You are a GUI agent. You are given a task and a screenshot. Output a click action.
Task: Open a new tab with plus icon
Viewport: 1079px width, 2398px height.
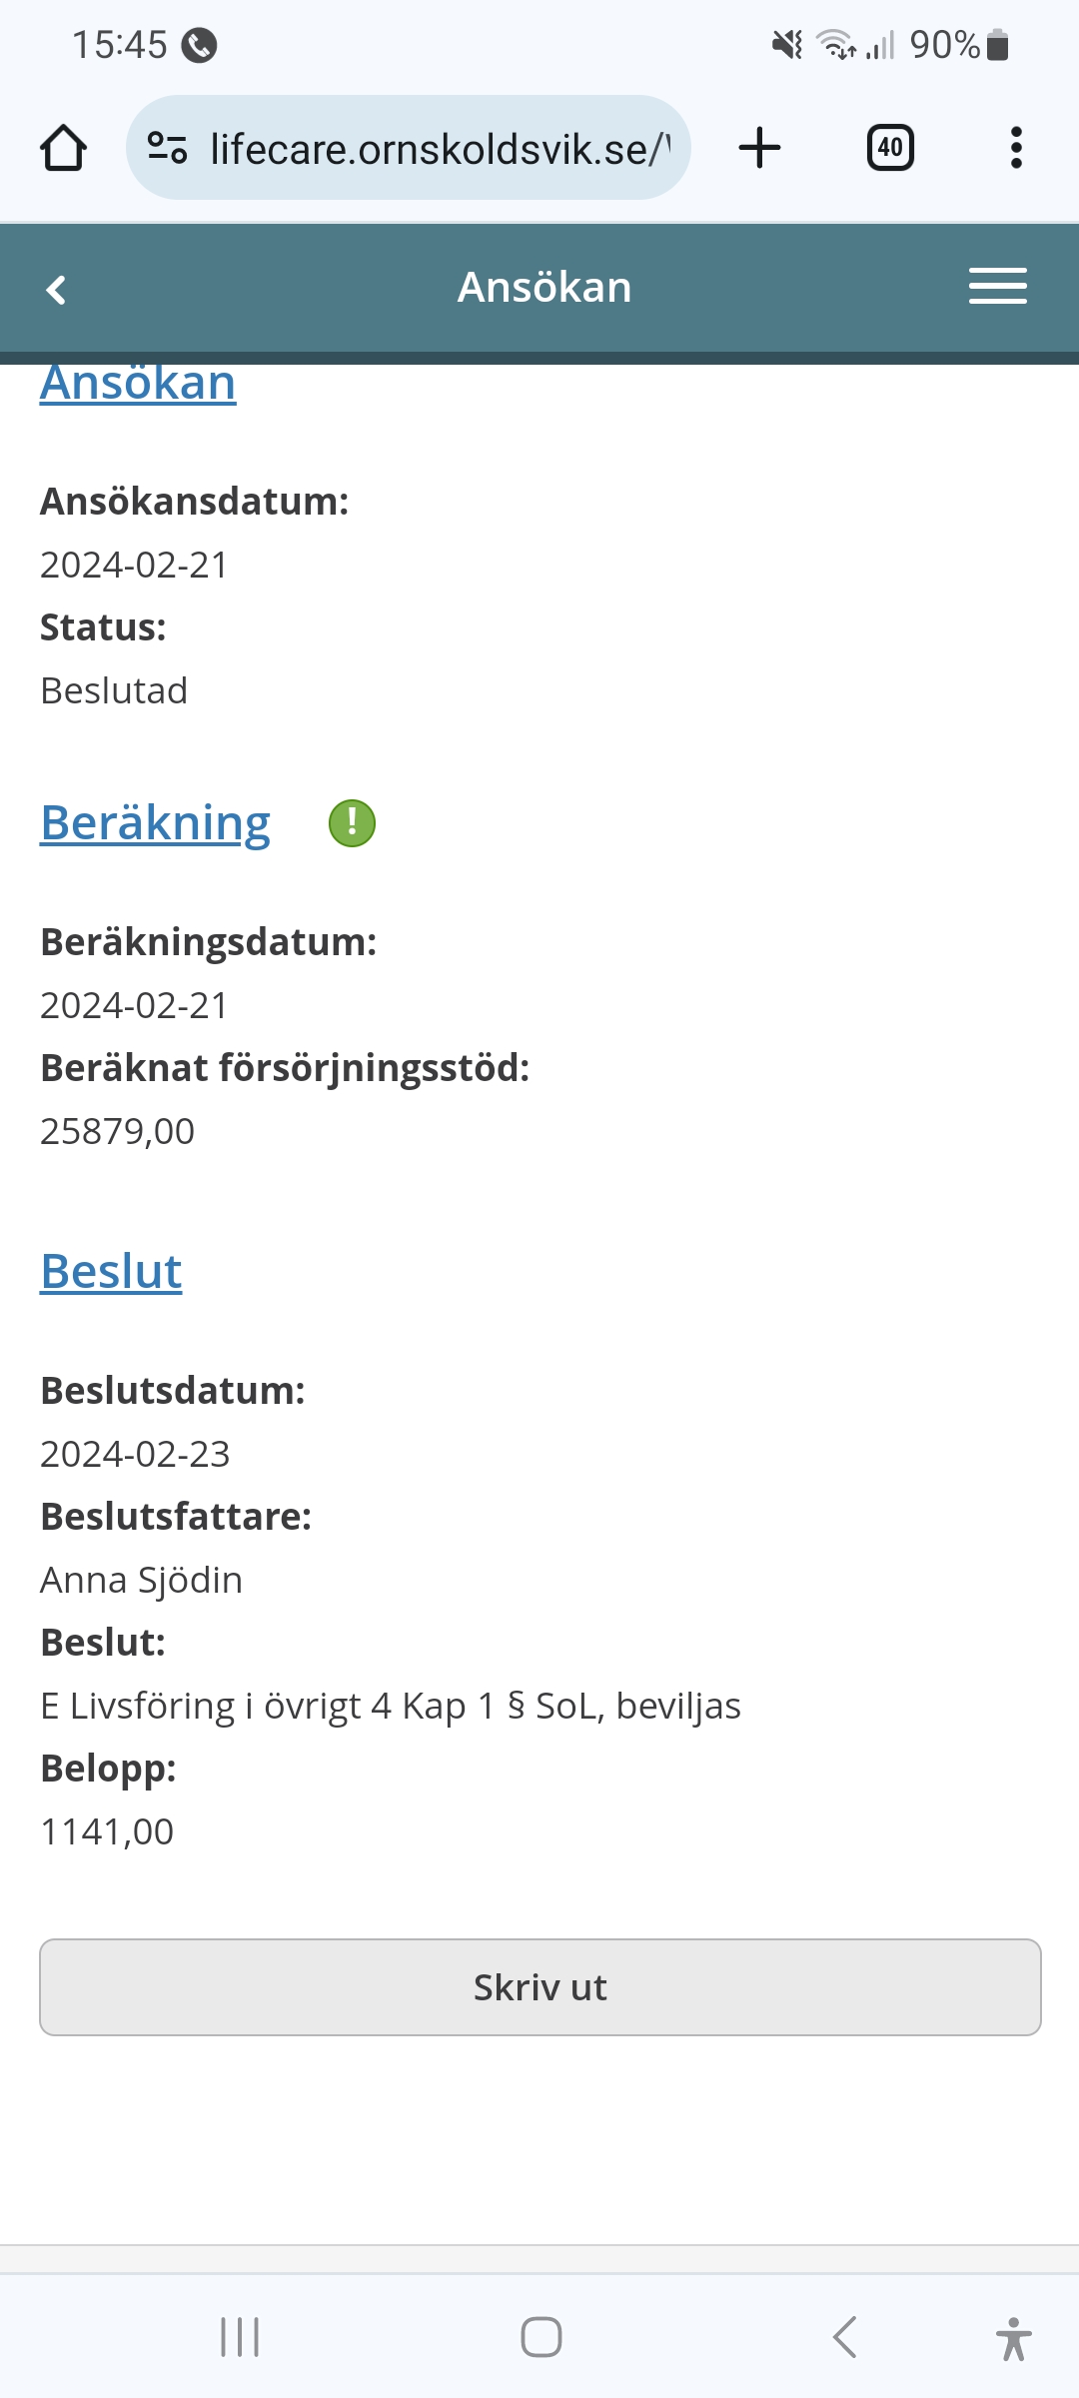click(759, 148)
